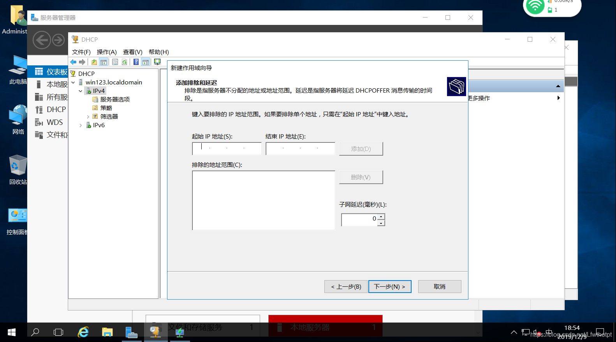Select the DHCP root node in tree

pyautogui.click(x=86, y=74)
